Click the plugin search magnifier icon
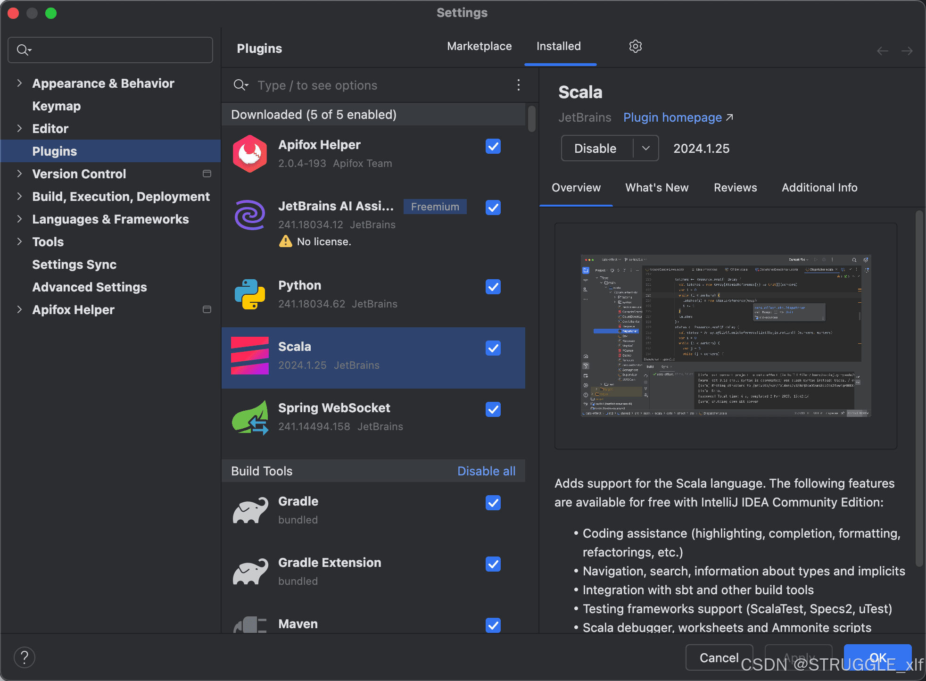The image size is (926, 681). (240, 85)
